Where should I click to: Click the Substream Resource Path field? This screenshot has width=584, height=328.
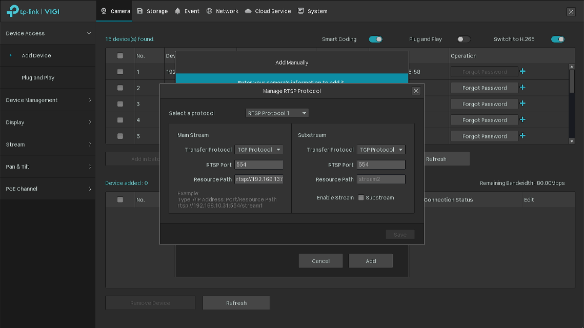click(x=381, y=179)
